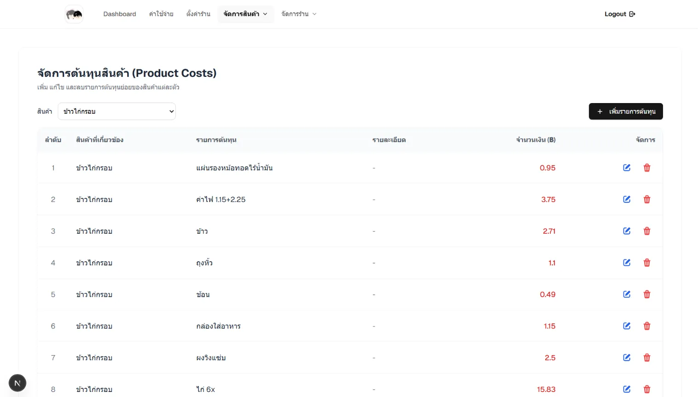Click the ผงวิงแซ่บ item name
Viewport: 698px width, 397px height.
pos(211,358)
